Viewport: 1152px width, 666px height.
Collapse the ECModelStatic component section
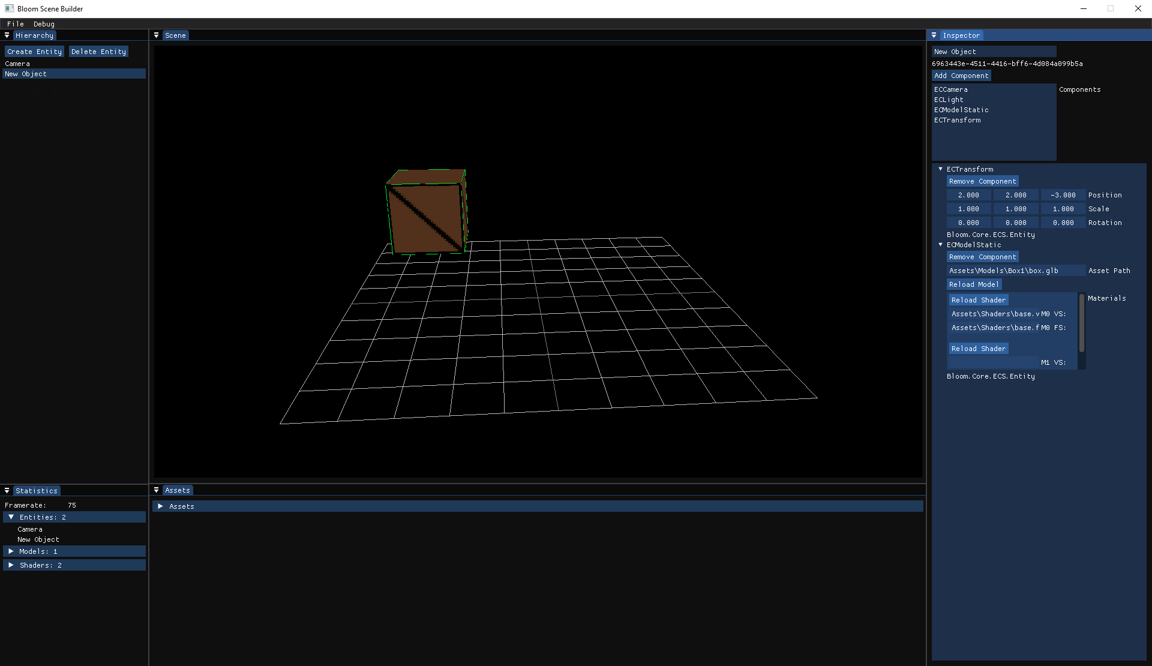pos(940,245)
